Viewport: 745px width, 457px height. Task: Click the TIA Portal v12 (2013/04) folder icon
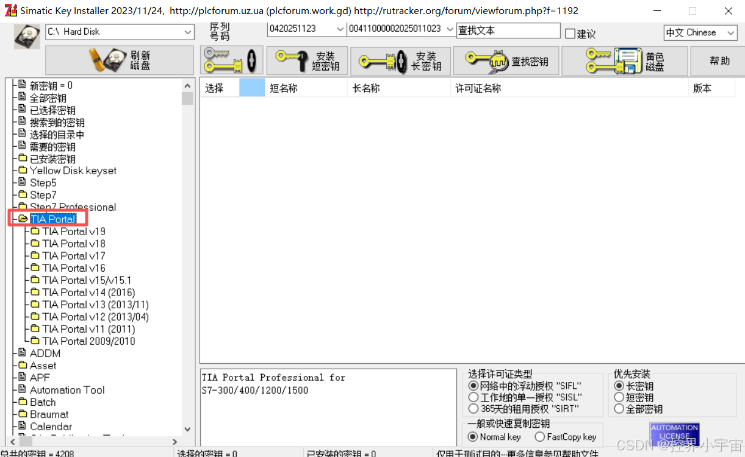point(35,316)
